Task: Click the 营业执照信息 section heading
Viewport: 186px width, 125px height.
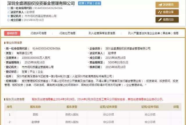Action: click(16, 42)
